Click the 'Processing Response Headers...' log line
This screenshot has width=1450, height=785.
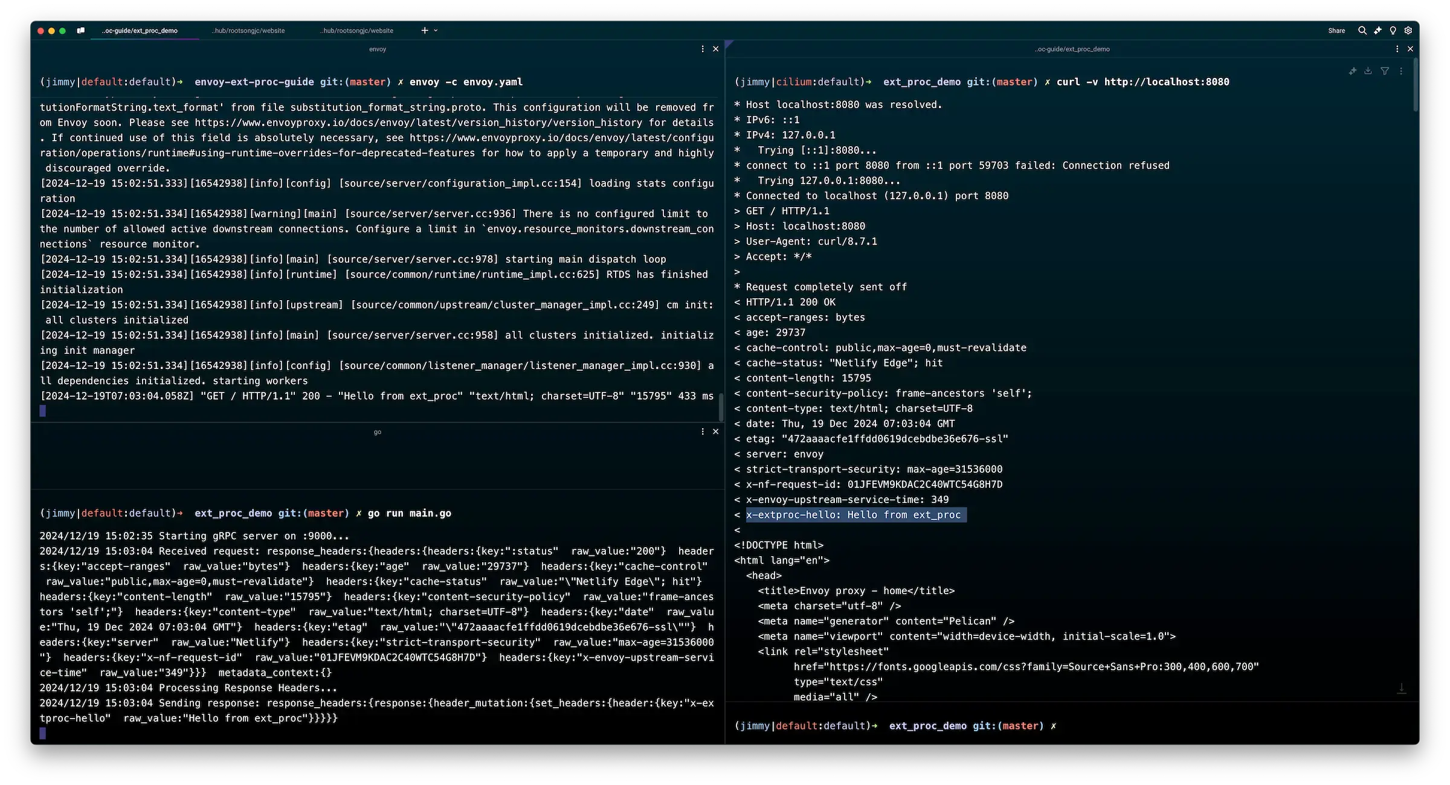click(248, 688)
